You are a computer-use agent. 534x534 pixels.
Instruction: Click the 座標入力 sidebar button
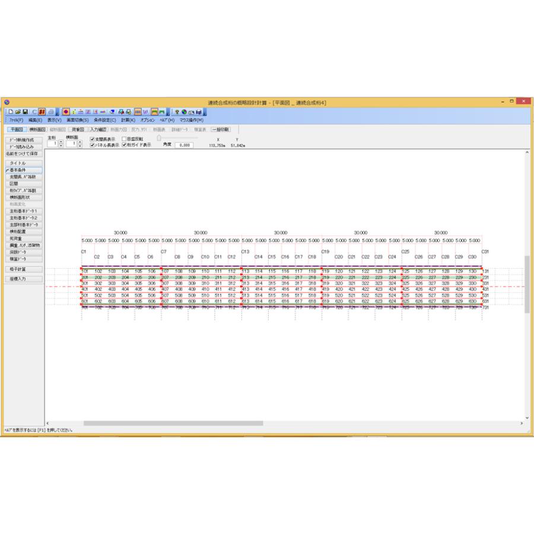point(24,279)
